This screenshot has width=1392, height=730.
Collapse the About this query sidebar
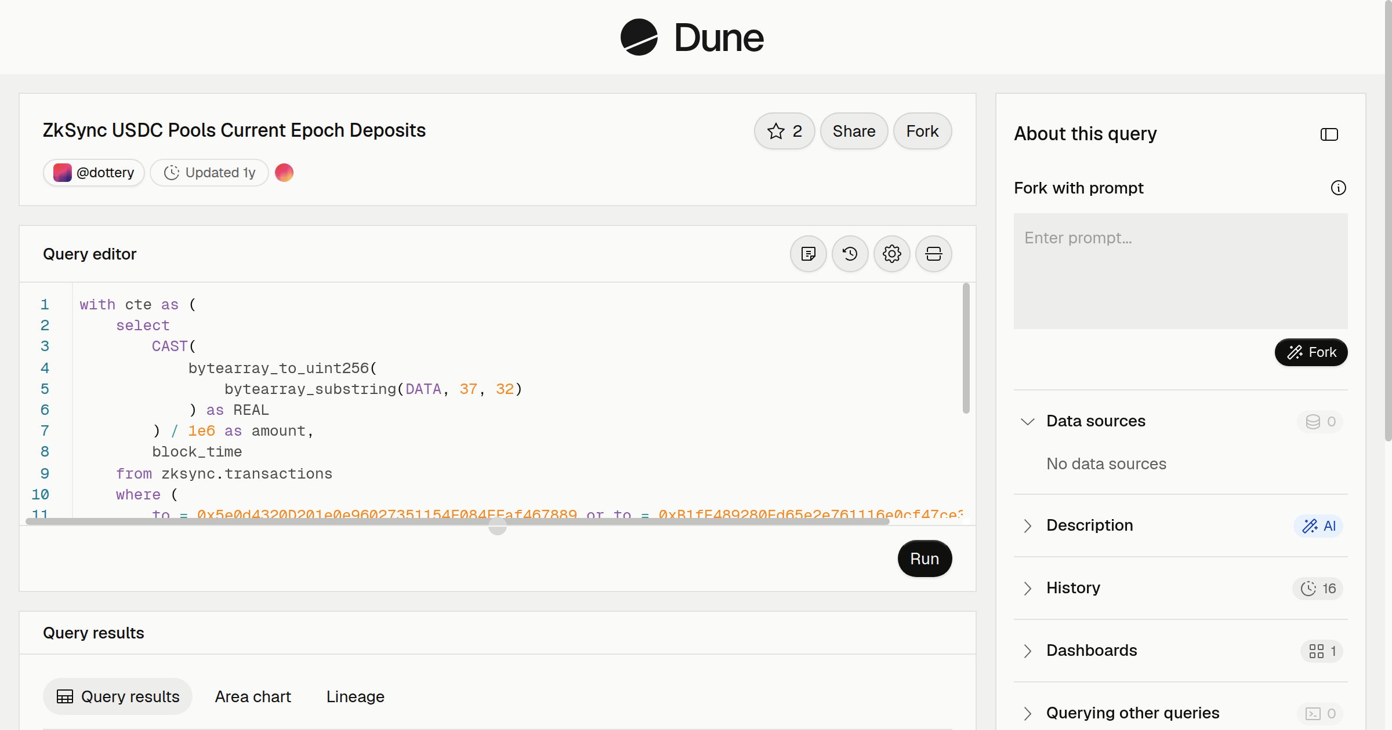pyautogui.click(x=1329, y=134)
